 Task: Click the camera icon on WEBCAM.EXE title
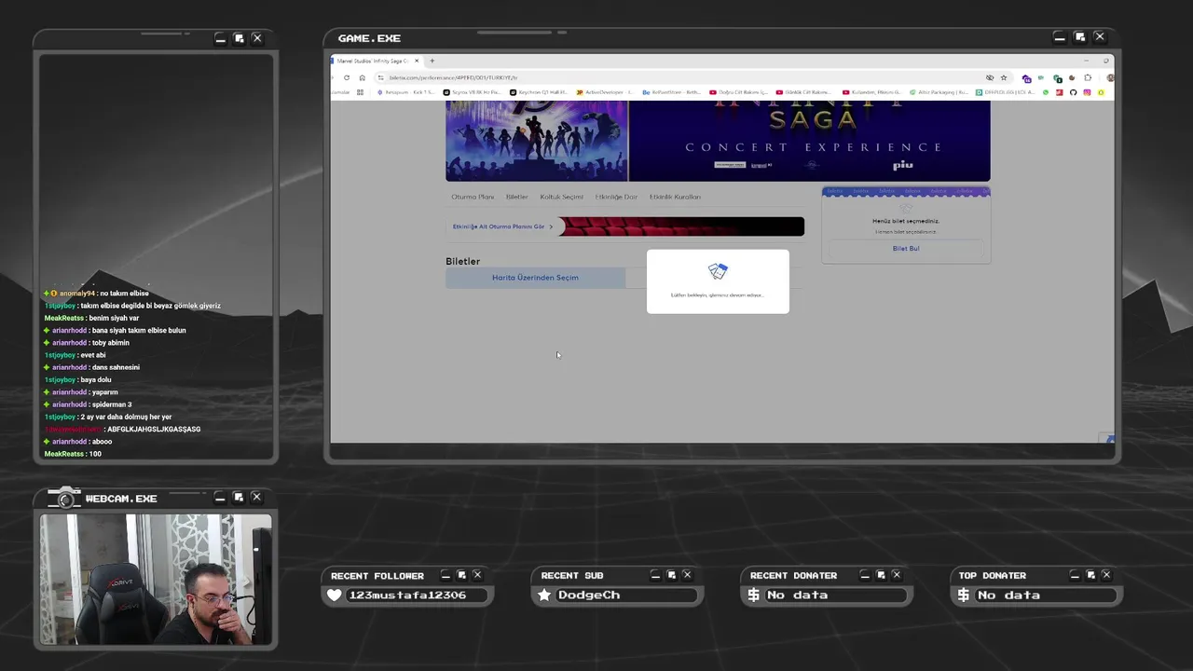click(x=64, y=499)
